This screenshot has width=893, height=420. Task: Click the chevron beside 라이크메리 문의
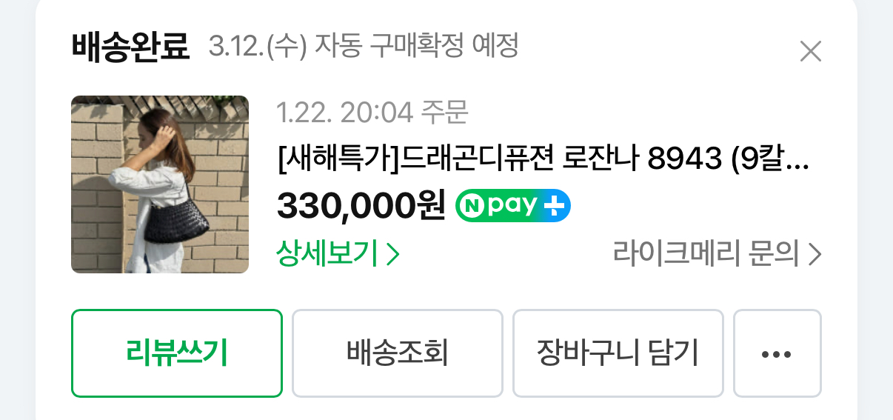(x=815, y=255)
